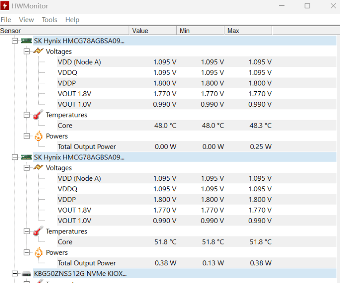
Task: Select second module's Voltages label
Action: [x=59, y=168]
